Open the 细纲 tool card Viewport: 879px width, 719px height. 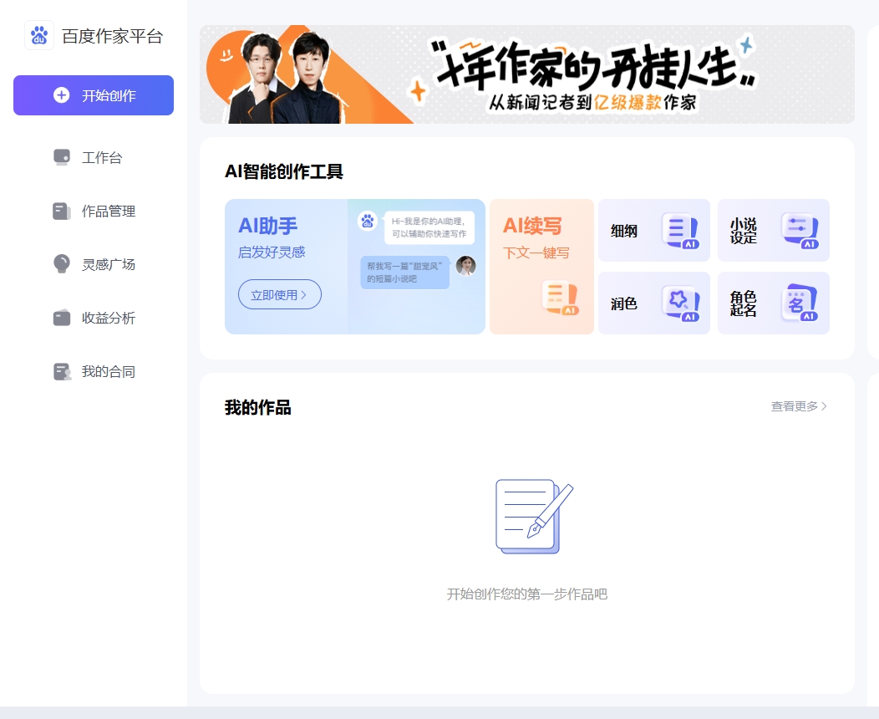[654, 231]
